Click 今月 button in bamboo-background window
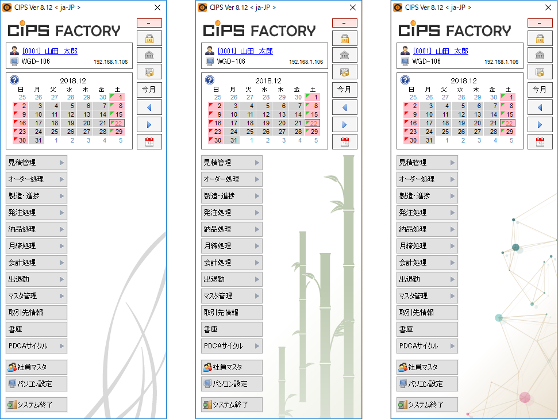The width and height of the screenshot is (558, 419). (345, 90)
